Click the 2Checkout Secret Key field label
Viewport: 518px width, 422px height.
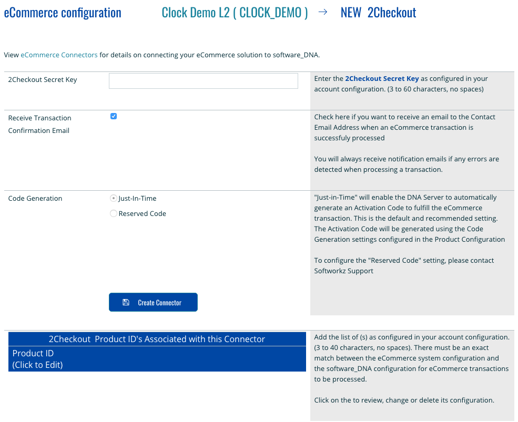[43, 79]
